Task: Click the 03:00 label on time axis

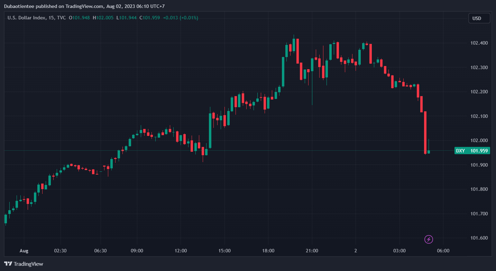Action: coord(399,250)
